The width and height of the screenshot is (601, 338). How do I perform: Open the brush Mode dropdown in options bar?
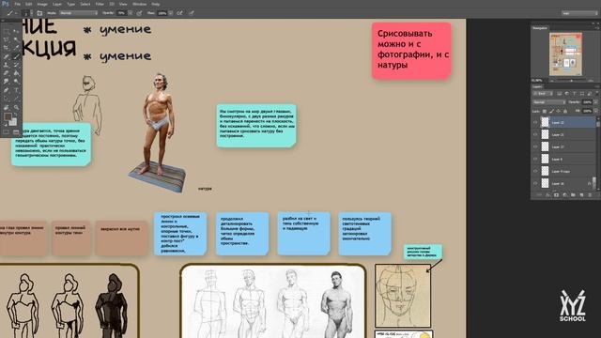point(78,13)
